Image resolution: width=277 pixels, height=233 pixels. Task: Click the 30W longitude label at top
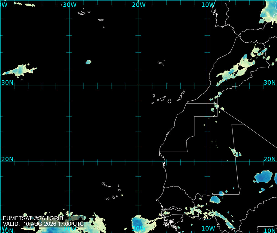pos(70,5)
